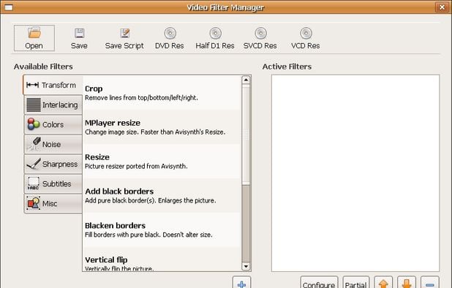
Task: Open the Subtitles filter category
Action: click(x=53, y=183)
